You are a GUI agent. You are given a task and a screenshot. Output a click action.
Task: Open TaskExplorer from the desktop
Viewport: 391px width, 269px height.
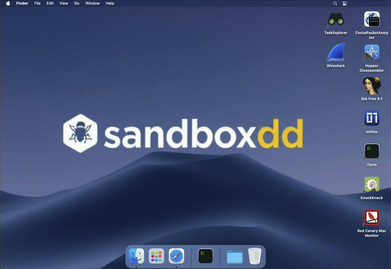coord(336,19)
